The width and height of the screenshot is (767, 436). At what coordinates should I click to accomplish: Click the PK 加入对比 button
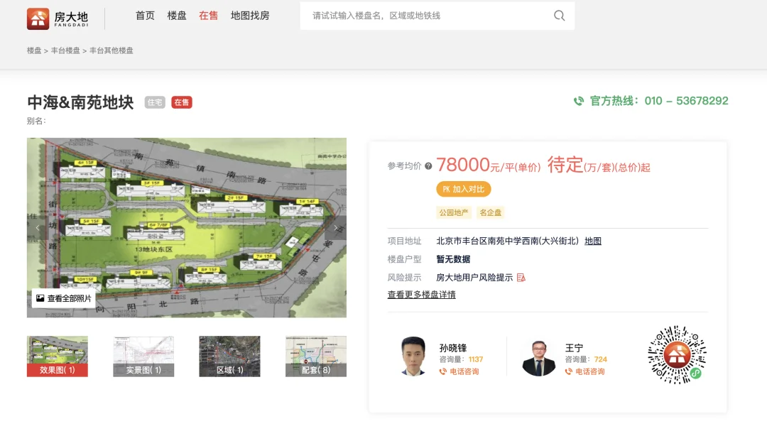(x=464, y=189)
